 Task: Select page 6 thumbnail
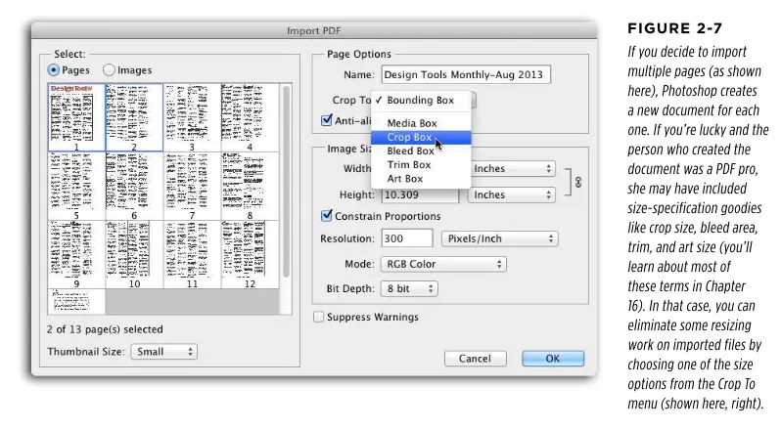134,186
